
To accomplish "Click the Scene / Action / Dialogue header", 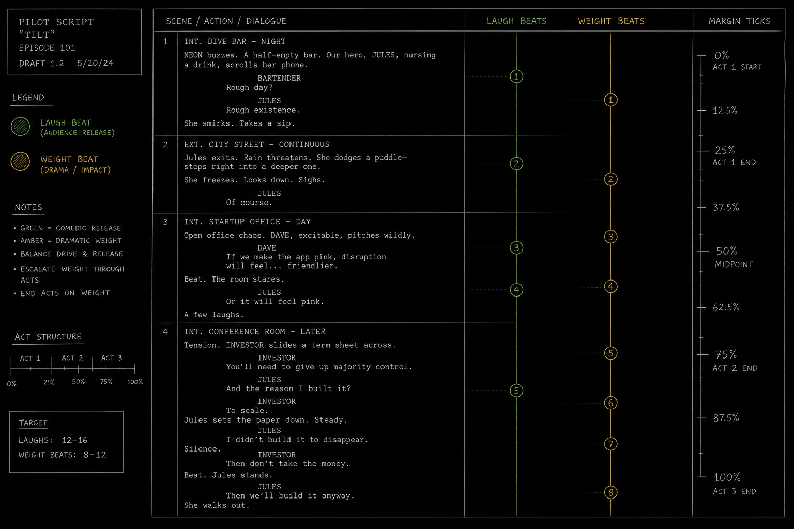I will (226, 21).
